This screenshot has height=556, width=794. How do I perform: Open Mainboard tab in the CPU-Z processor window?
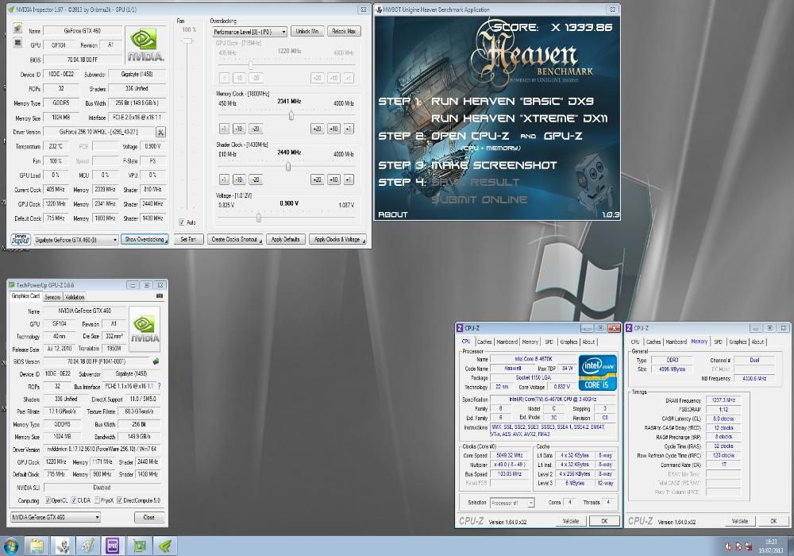point(507,342)
